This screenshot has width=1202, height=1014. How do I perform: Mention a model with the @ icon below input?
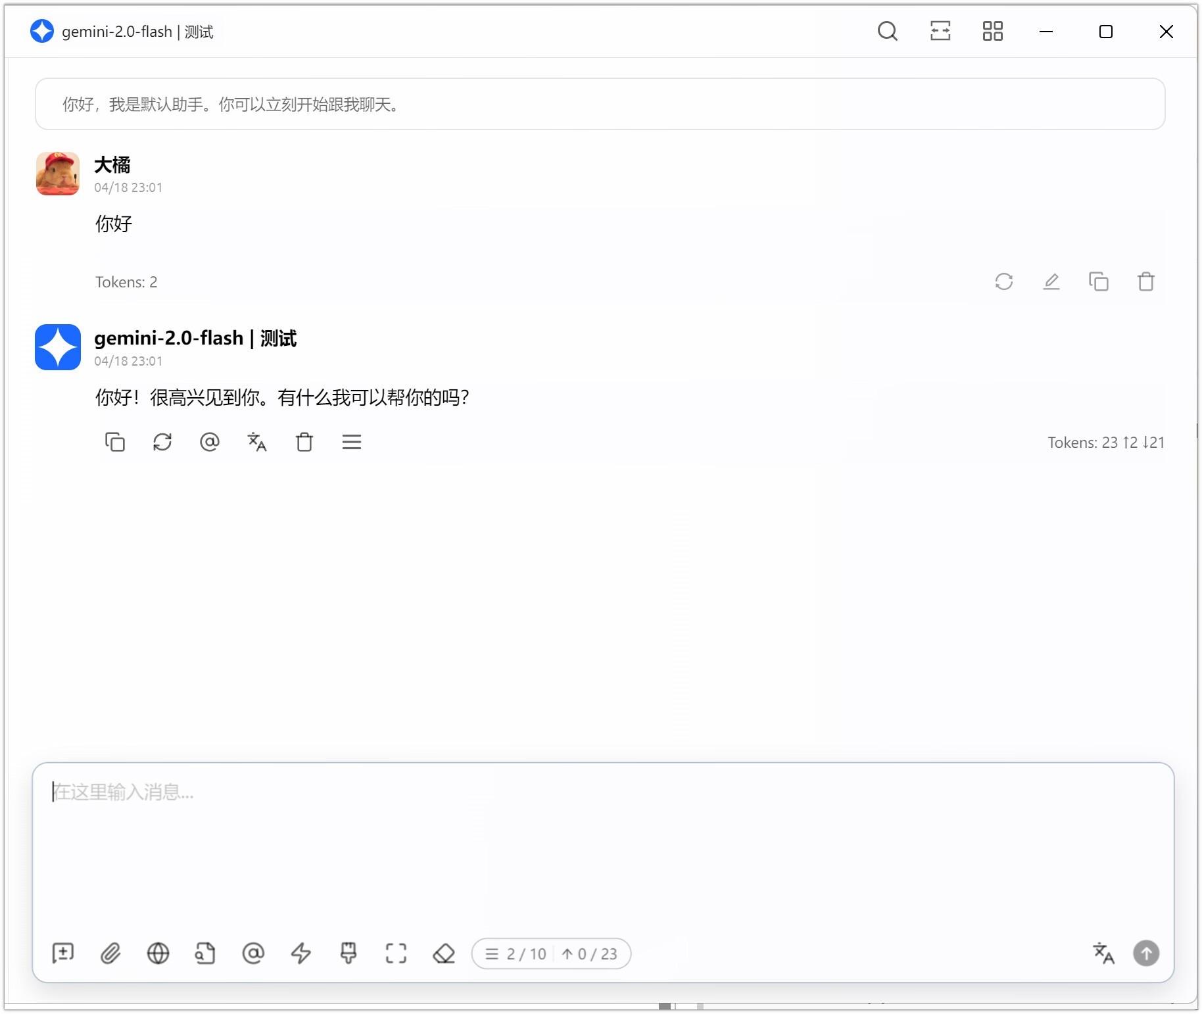pos(253,953)
